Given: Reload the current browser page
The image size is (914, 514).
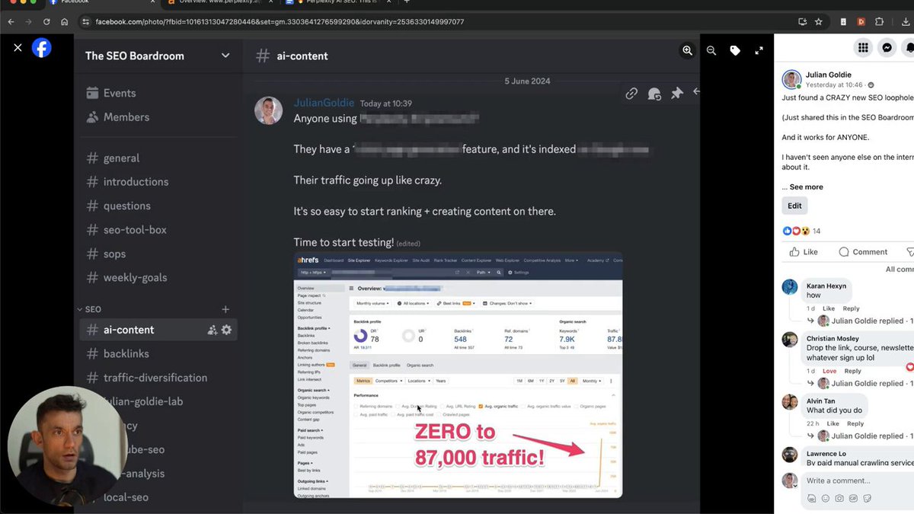Looking at the screenshot, I should (47, 22).
